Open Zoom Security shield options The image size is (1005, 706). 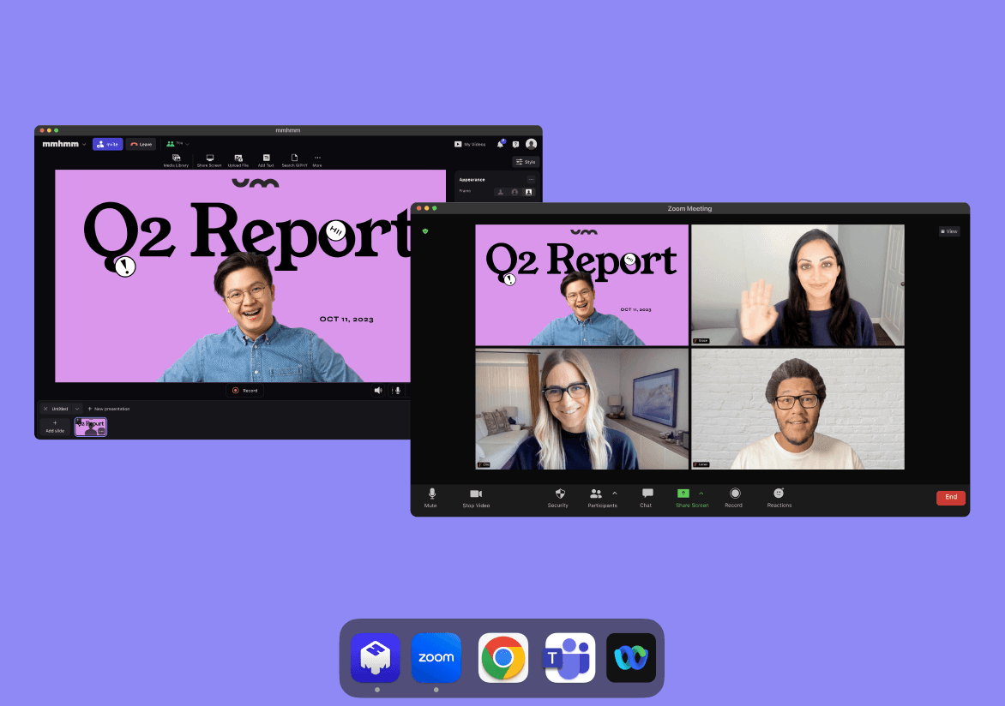[558, 496]
